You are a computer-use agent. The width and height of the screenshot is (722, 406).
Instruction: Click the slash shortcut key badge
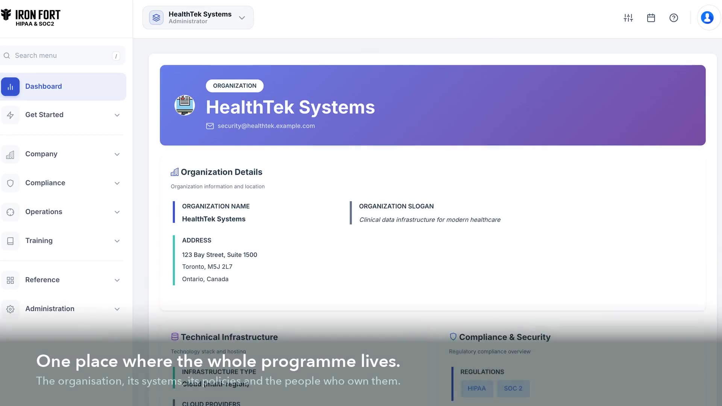click(116, 56)
